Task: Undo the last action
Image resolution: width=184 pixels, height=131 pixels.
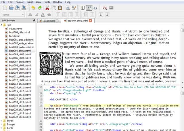Action: click(x=33, y=8)
